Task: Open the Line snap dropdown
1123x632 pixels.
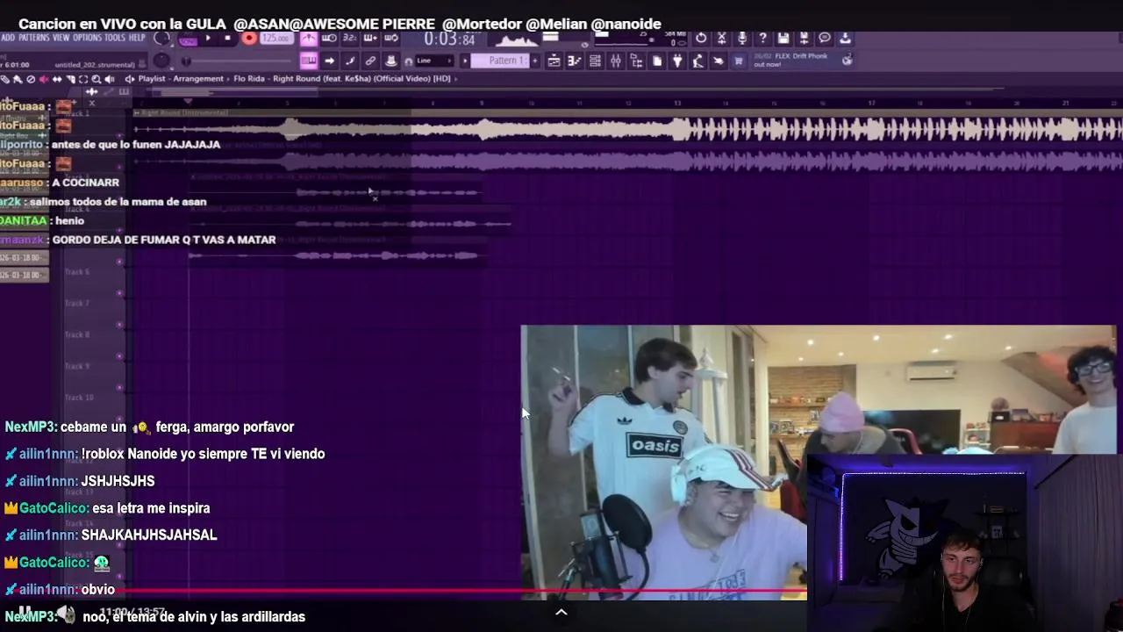Action: point(434,61)
